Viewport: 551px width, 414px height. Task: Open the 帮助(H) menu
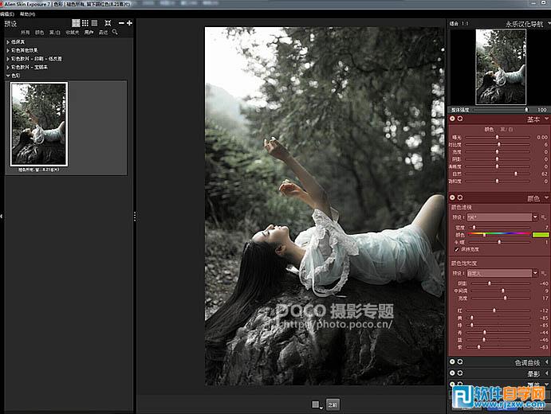click(x=27, y=14)
